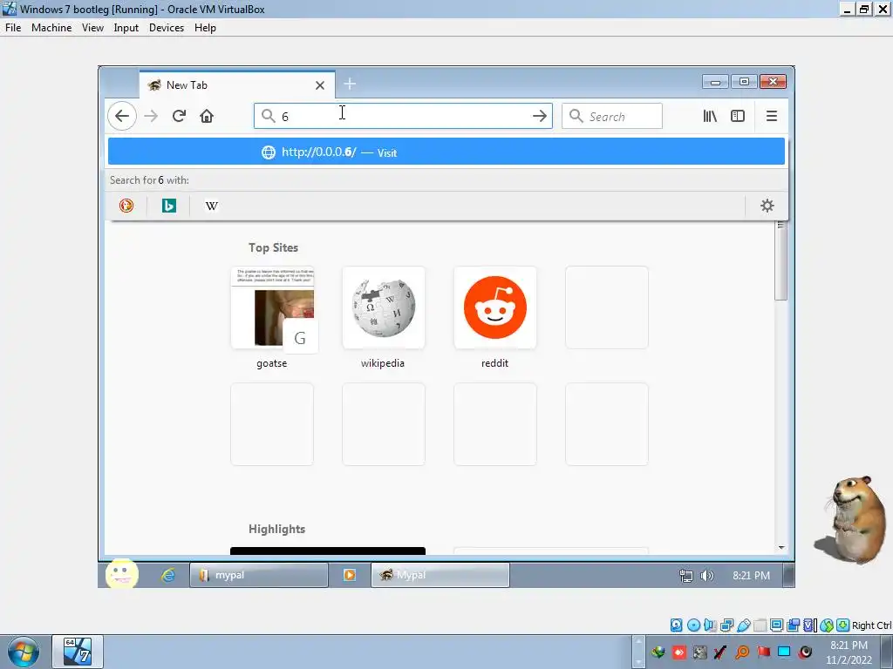The width and height of the screenshot is (893, 669).
Task: Click the VirtualBox mouse integration icon
Action: click(x=827, y=625)
